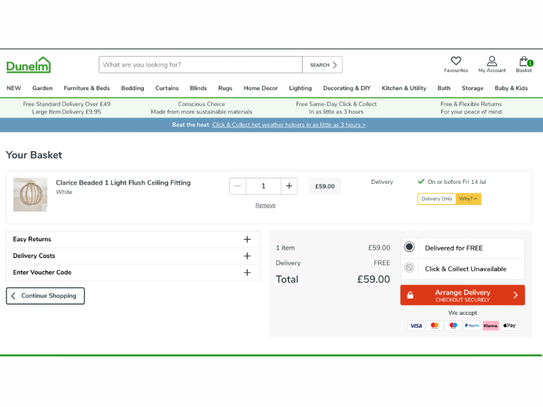This screenshot has height=407, width=543.
Task: Click Arrange Delivery checkout button
Action: pyautogui.click(x=462, y=295)
